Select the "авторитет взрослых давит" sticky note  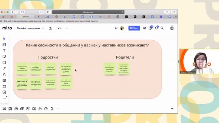66,69
